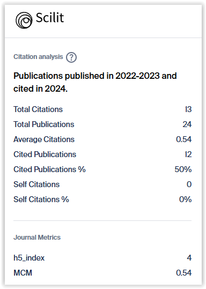206x289 pixels.
Task: Select the Journal Metrics section label
Action: [37, 238]
